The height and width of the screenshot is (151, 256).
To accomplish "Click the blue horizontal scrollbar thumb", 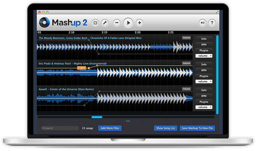I will pyautogui.click(x=97, y=117).
